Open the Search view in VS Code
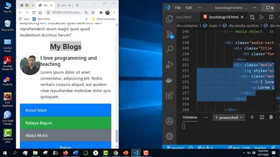The image size is (280, 157). click(169, 49)
